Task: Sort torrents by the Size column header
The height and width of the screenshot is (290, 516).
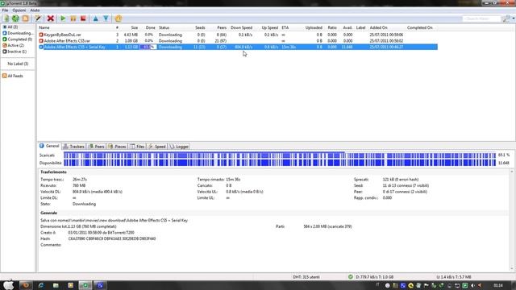Action: (x=135, y=28)
